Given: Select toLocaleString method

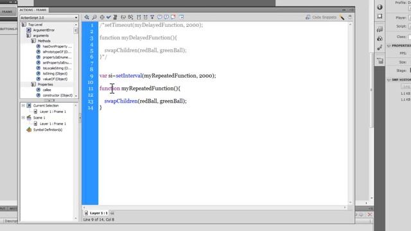Looking at the screenshot, I should click(57, 68).
